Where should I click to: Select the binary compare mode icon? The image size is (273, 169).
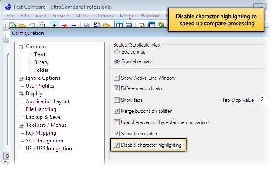[97, 25]
